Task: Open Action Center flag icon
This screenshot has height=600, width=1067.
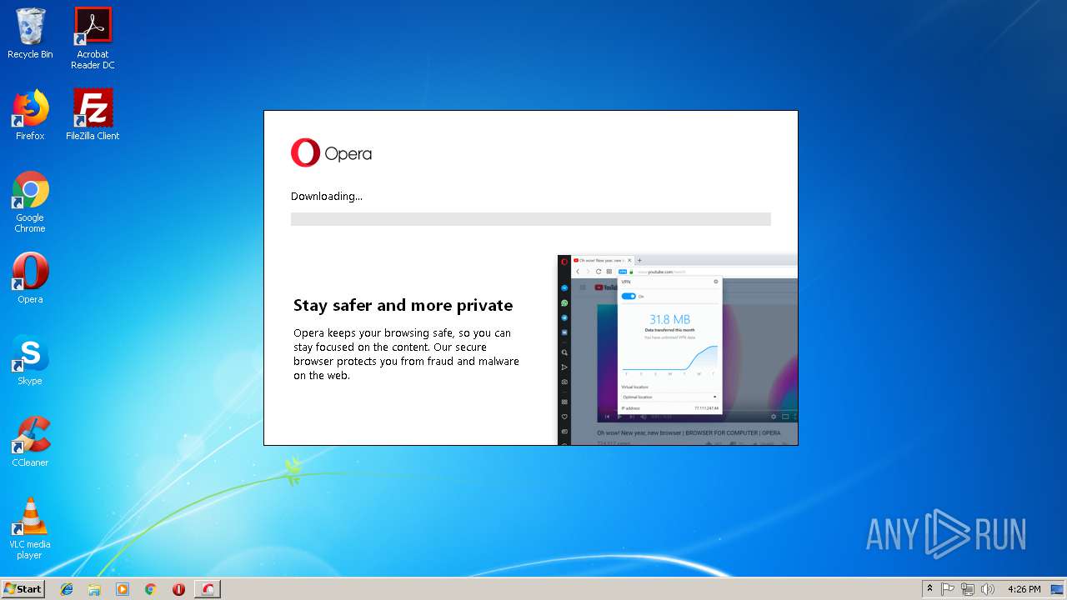Action: (948, 589)
